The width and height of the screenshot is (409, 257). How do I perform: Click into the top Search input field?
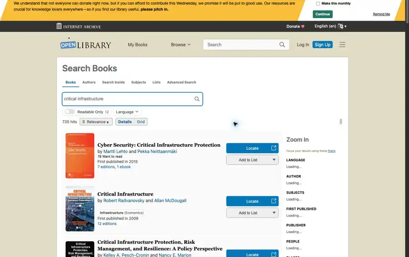[242, 45]
